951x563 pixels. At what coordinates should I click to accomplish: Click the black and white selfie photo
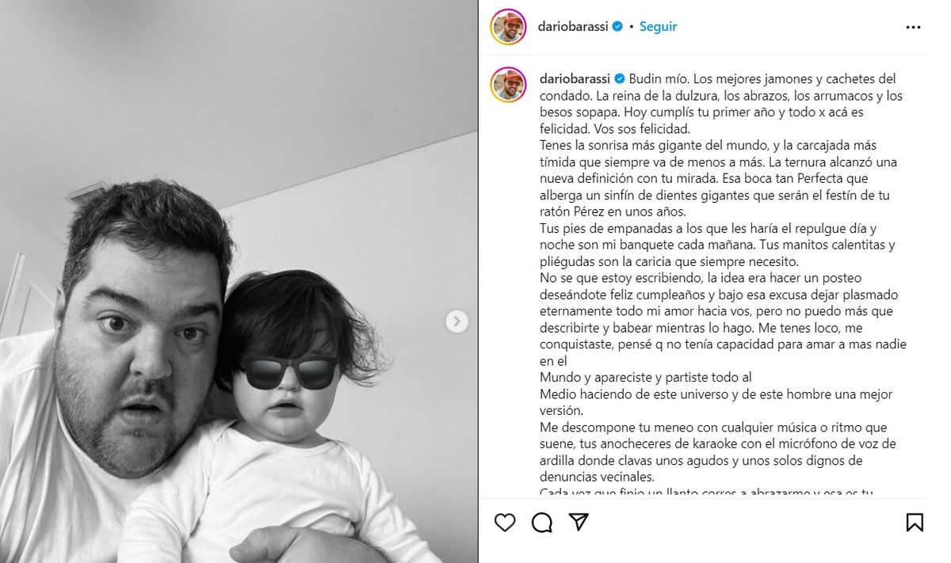[239, 281]
